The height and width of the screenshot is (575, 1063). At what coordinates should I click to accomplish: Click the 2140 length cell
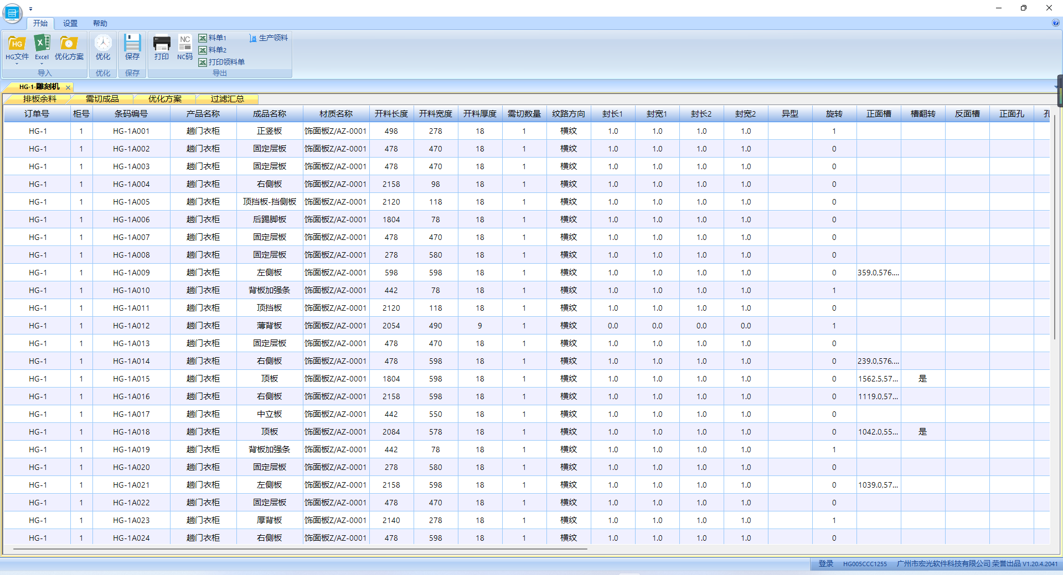point(391,520)
